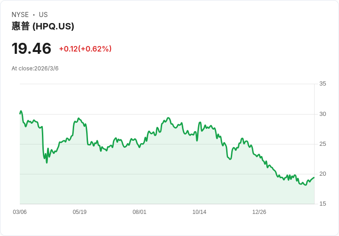Click the 25 price axis label

click(323, 144)
